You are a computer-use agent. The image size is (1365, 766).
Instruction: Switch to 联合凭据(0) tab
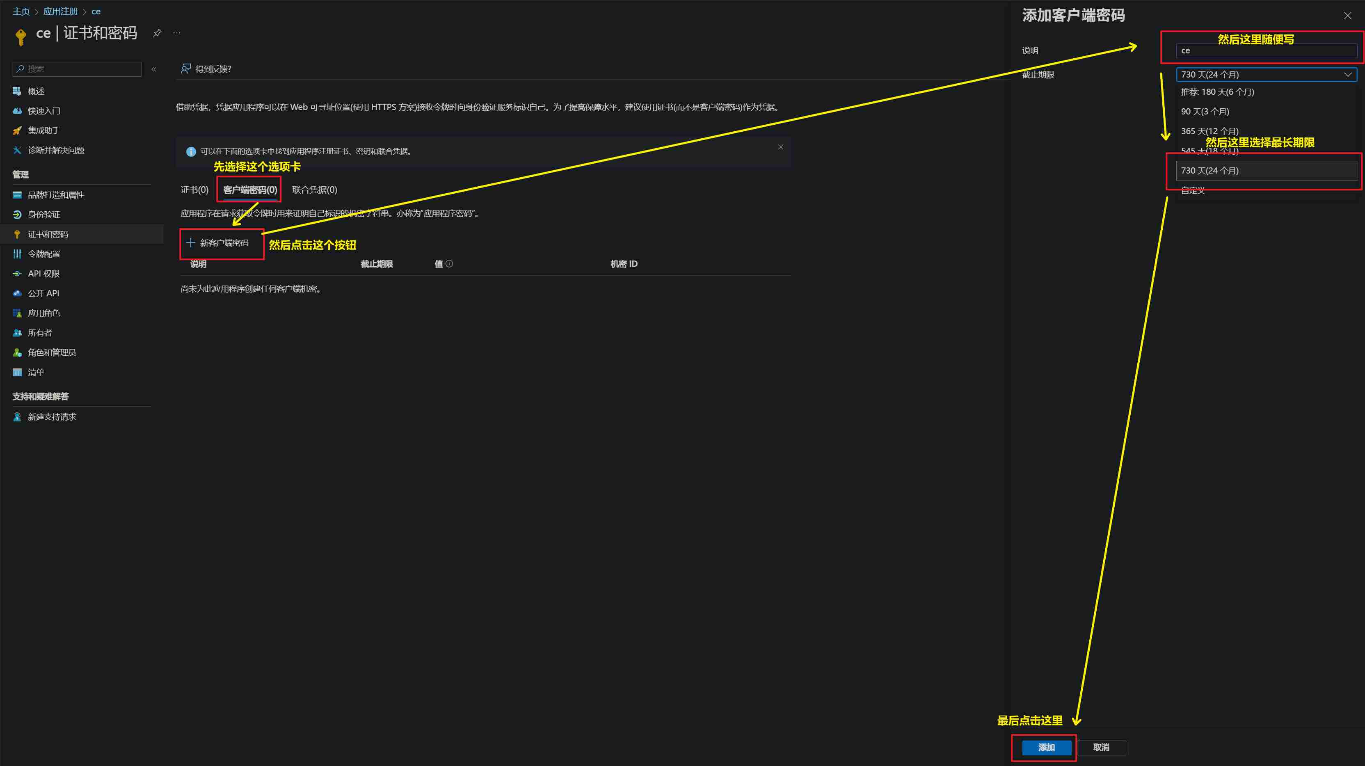pyautogui.click(x=314, y=190)
